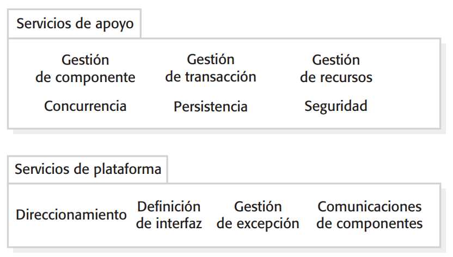
Task: Select the 'de transacción' text line
Action: [211, 77]
